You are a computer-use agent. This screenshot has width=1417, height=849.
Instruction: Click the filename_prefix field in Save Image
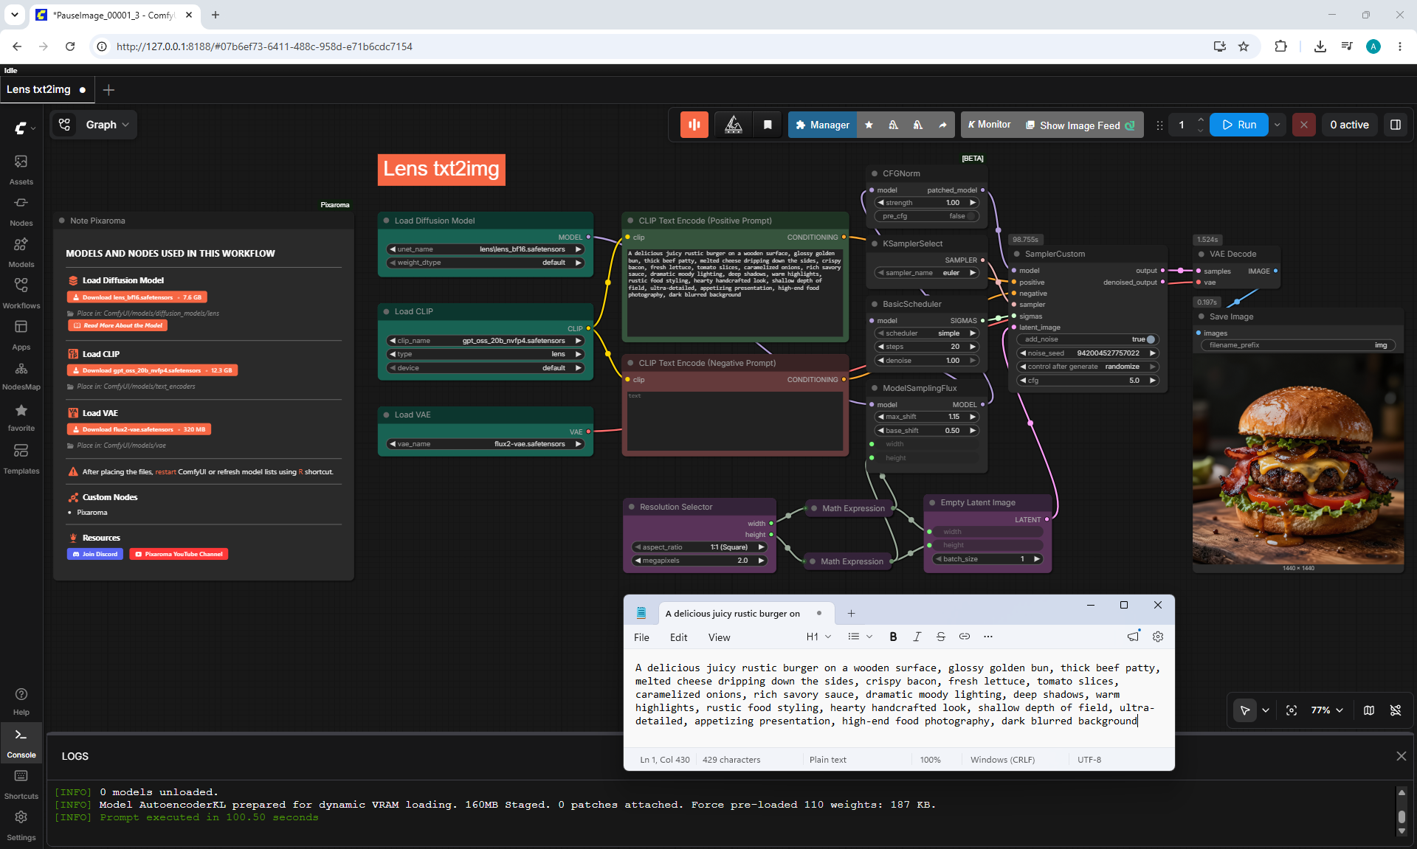tap(1298, 345)
